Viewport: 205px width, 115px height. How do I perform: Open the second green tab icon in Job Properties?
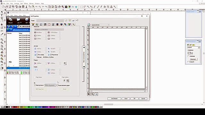(37, 25)
